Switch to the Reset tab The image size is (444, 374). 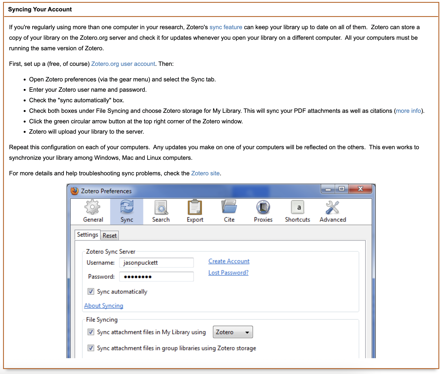(109, 236)
